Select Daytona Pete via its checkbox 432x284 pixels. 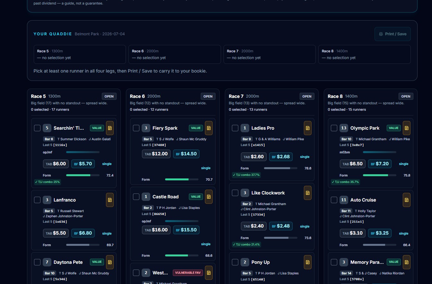pos(37,262)
